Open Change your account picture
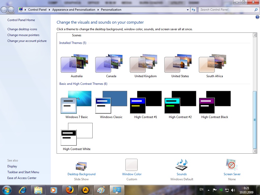The image size is (260, 195). click(27, 41)
